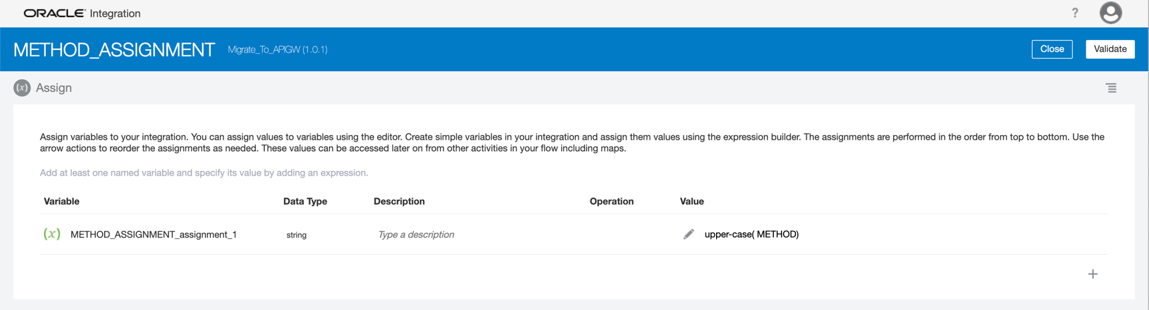Click the Data Type column header

point(305,202)
